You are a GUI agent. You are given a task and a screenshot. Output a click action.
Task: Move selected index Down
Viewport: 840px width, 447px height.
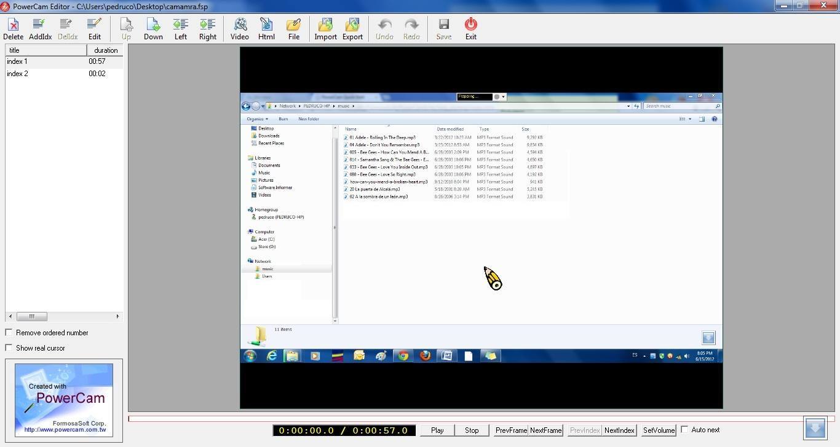(153, 29)
